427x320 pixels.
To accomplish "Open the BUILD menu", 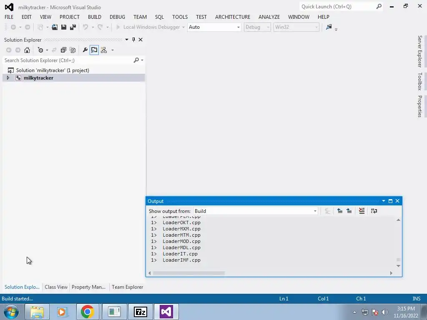I will click(95, 17).
